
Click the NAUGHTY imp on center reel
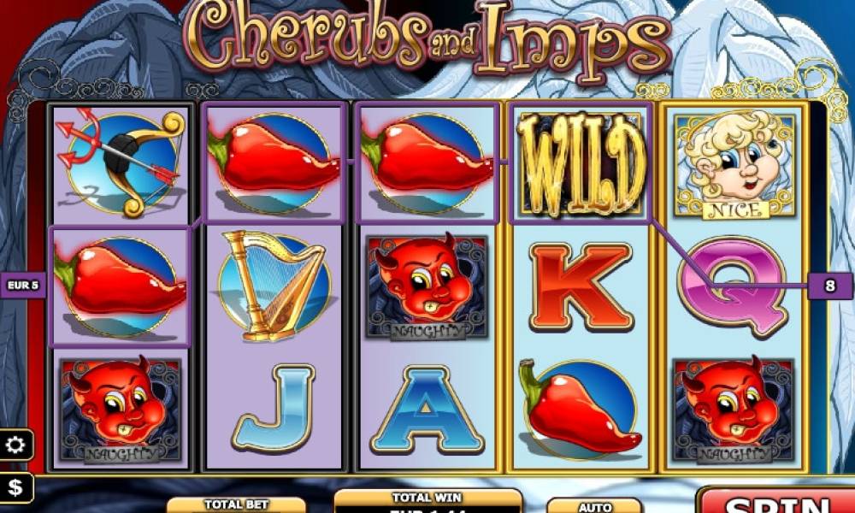(427, 286)
